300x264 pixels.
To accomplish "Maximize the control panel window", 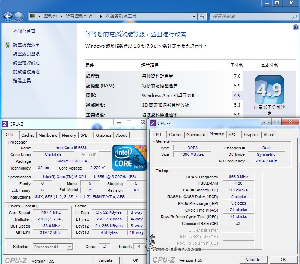I will 277,3.
